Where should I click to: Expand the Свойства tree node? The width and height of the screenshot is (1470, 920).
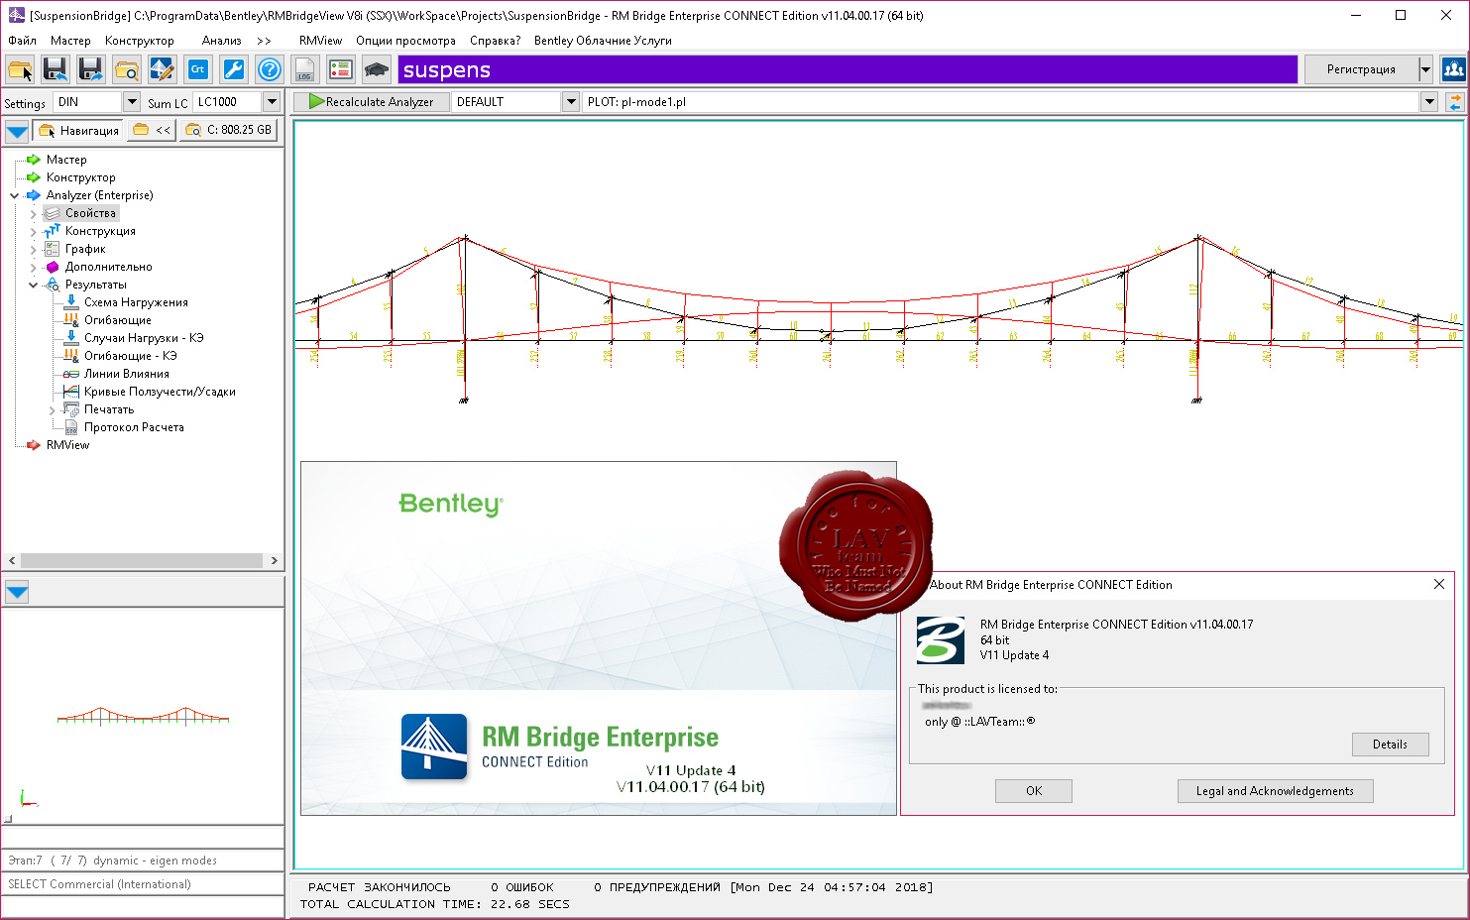click(33, 213)
